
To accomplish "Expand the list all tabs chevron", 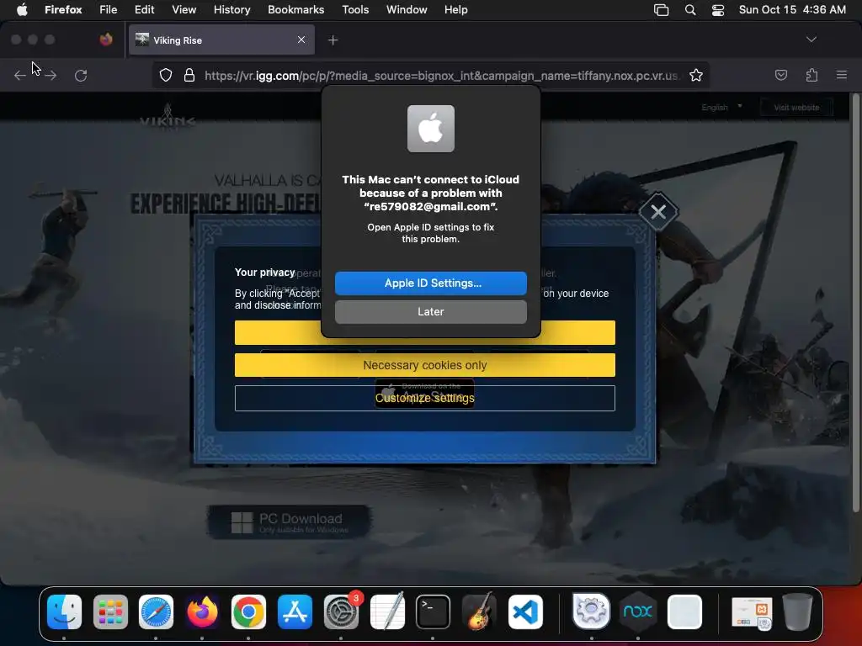I will tap(811, 40).
